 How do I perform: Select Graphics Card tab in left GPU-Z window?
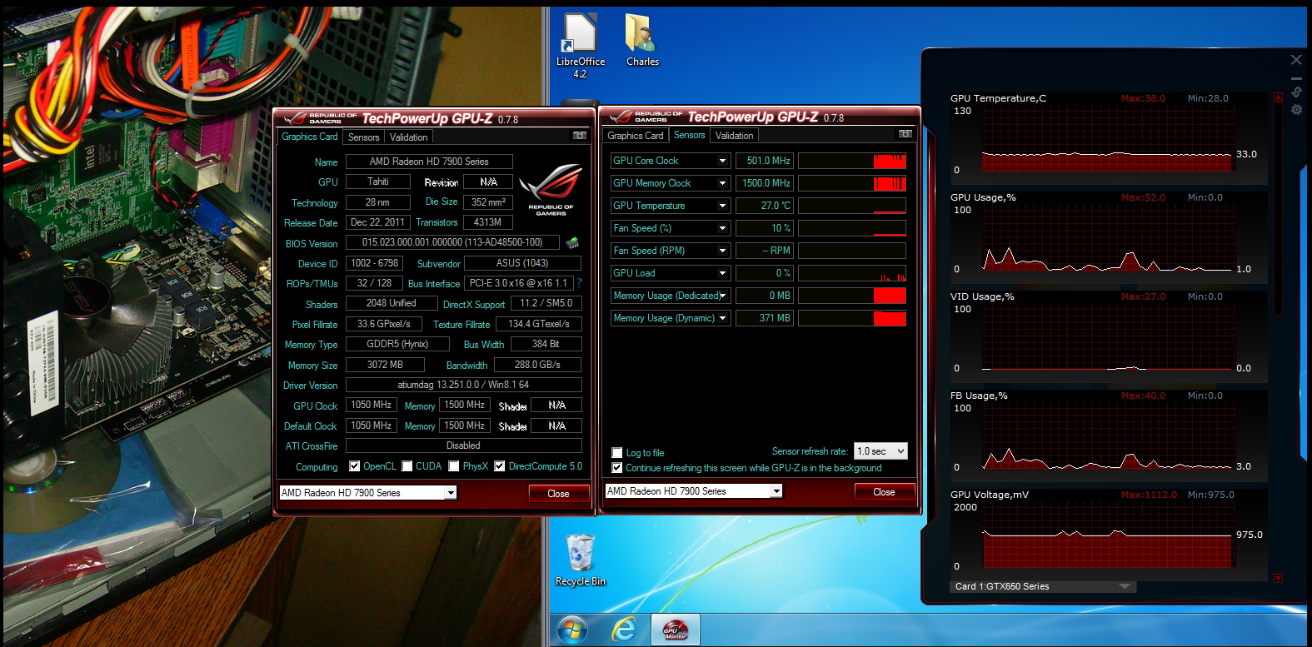(x=310, y=137)
